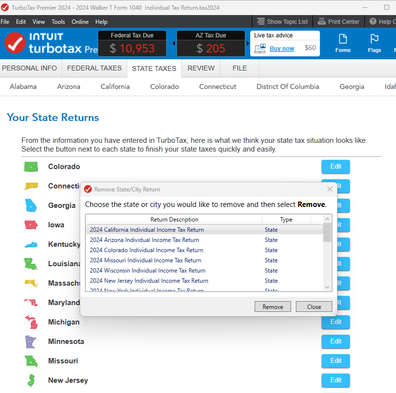This screenshot has height=393, width=396.
Task: Click the New Jersey state map icon
Action: [31, 380]
